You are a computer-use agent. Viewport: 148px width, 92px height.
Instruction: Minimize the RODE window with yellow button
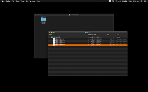[x=52, y=32]
